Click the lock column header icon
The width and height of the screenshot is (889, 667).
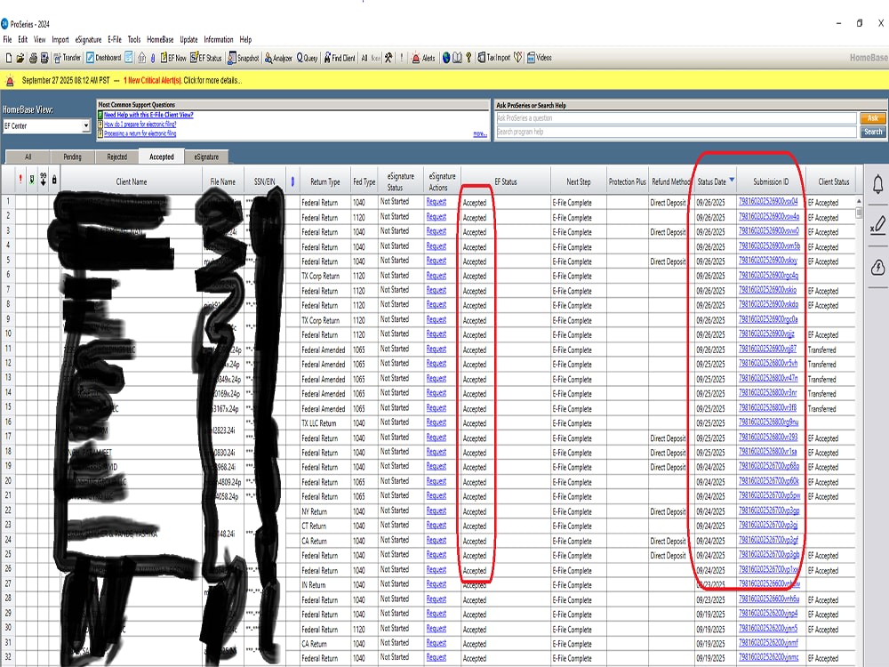(x=54, y=180)
